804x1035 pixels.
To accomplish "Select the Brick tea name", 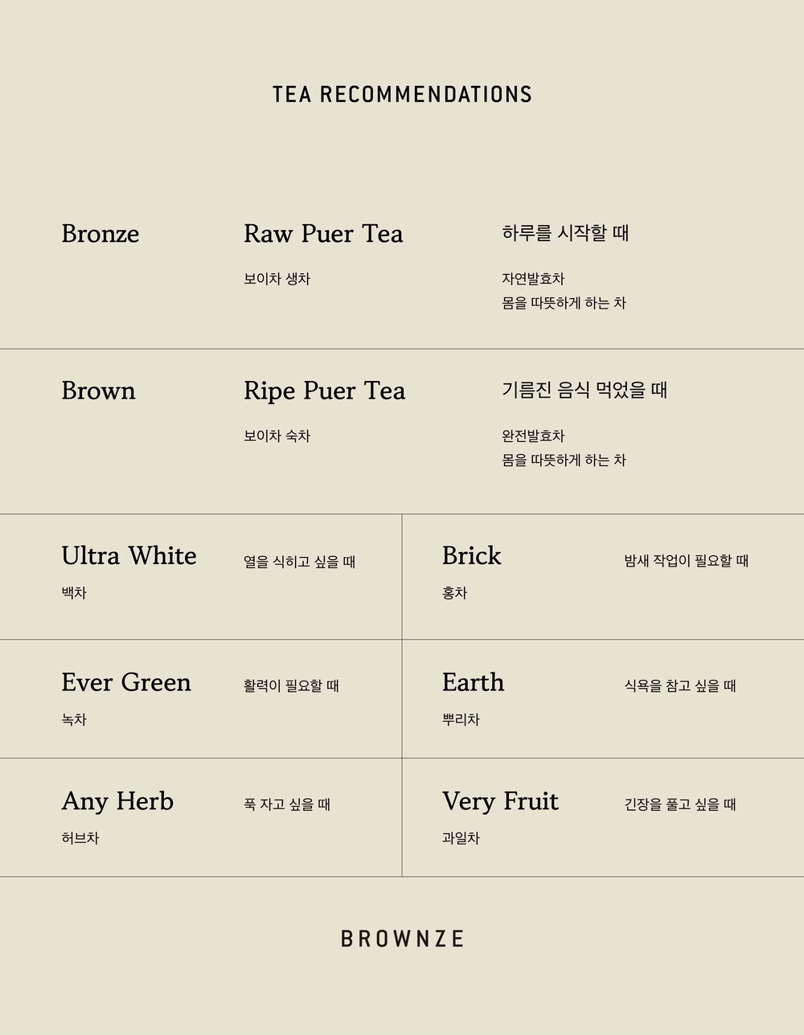I will (x=471, y=556).
